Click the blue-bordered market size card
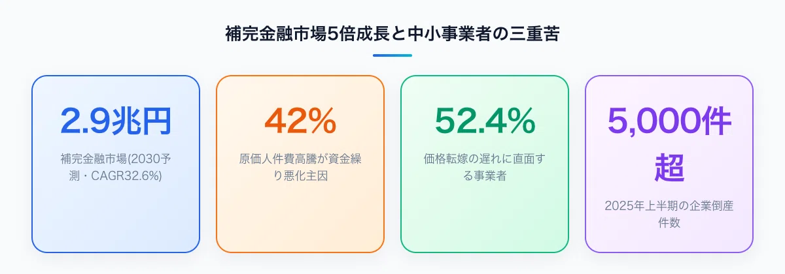Image resolution: width=785 pixels, height=274 pixels. click(x=116, y=164)
